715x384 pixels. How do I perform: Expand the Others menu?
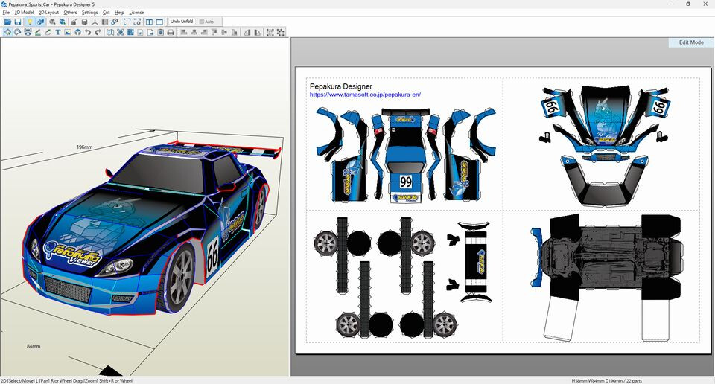[x=70, y=13]
